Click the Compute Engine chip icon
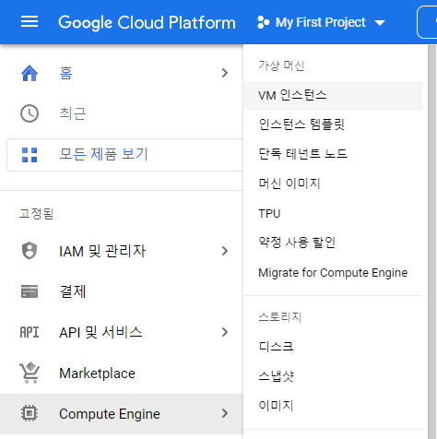This screenshot has width=437, height=439. [x=30, y=413]
